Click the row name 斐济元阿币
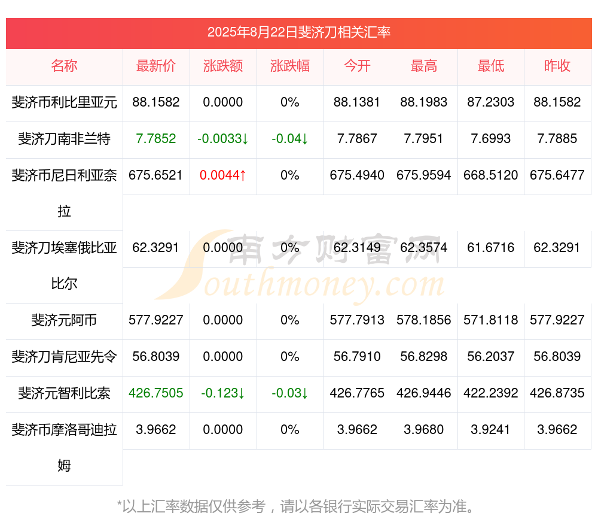Screen dimensions: 598x525 tap(64, 320)
